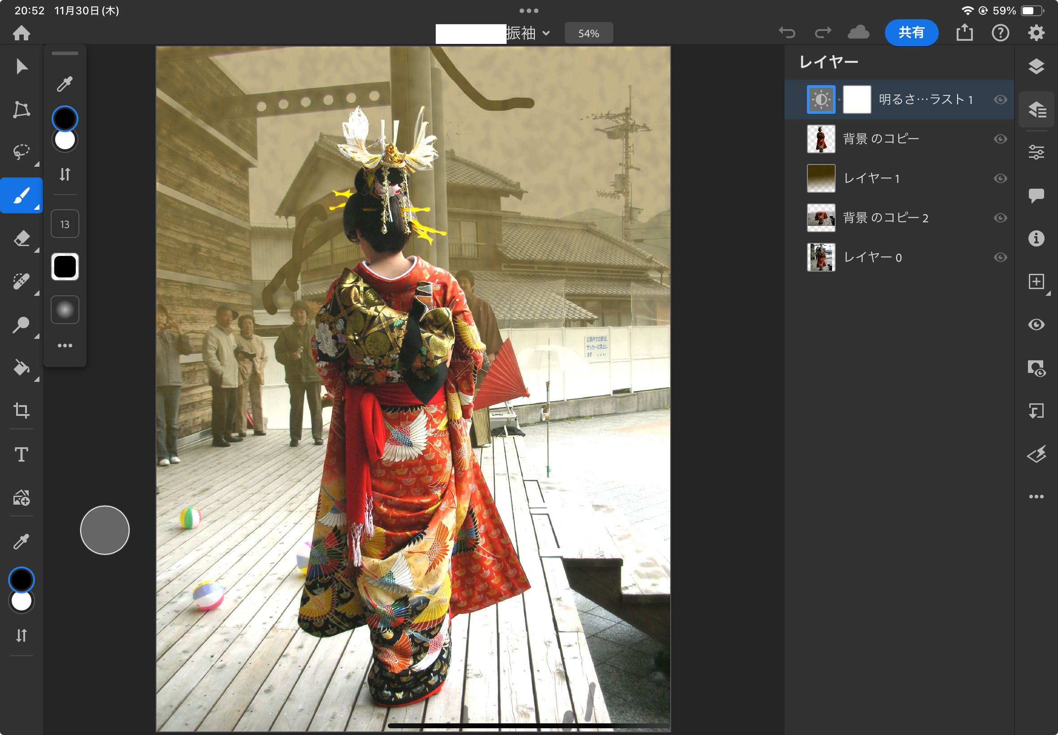Screen dimensions: 1058x735
Task: Open the brush size 13 field
Action: 65,224
